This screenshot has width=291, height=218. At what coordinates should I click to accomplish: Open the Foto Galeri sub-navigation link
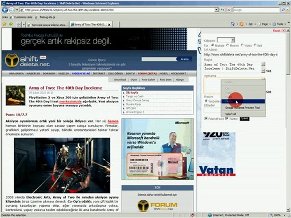(x=148, y=80)
